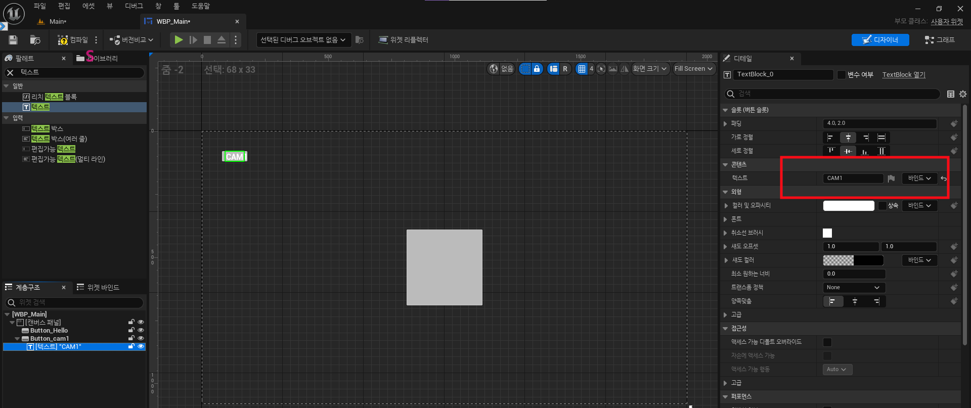Toggle grid snapping icon
This screenshot has width=971, height=408.
coord(582,69)
